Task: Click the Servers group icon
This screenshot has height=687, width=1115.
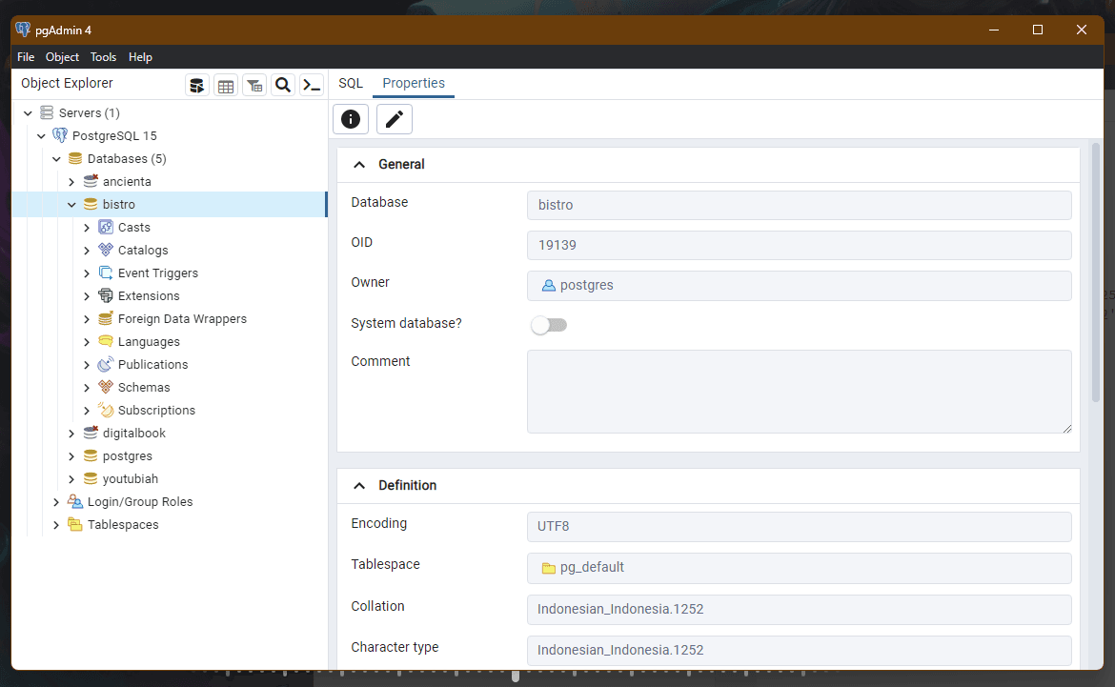Action: (x=47, y=112)
